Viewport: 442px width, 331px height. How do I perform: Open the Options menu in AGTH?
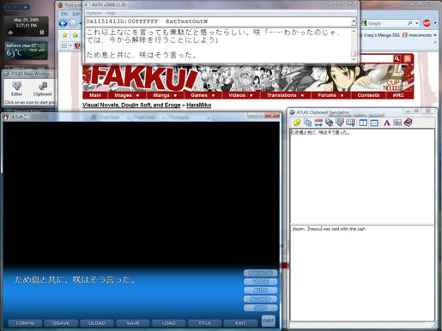(94, 13)
